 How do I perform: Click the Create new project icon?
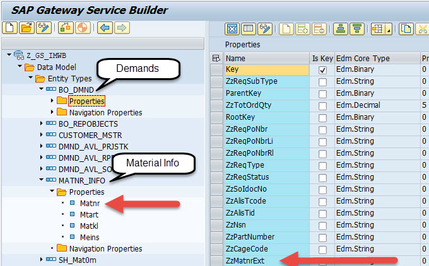(x=10, y=28)
